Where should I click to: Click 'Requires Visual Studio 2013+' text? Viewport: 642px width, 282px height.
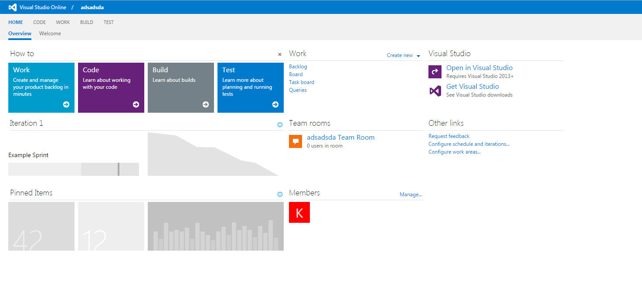[x=480, y=76]
